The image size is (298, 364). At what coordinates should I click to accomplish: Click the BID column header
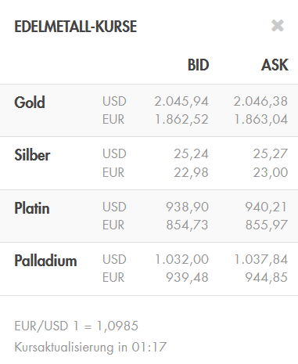pos(199,65)
